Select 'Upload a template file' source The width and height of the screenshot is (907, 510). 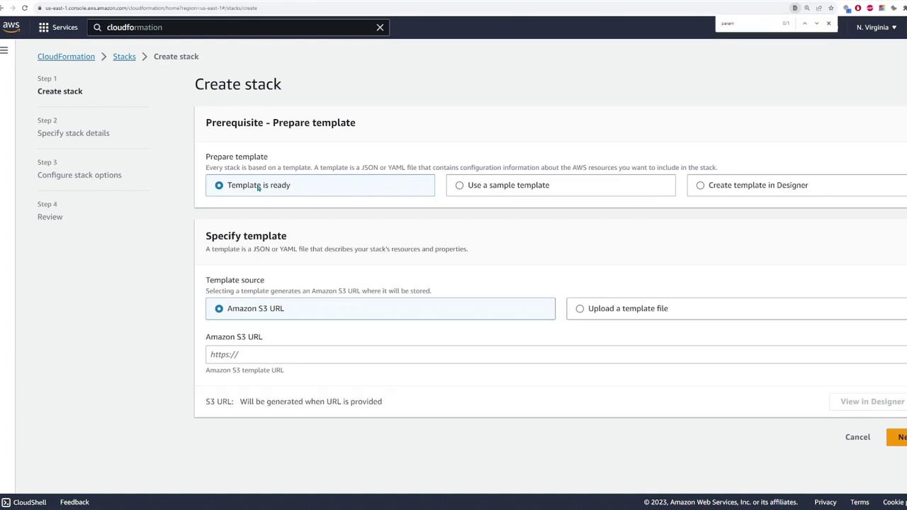580,309
